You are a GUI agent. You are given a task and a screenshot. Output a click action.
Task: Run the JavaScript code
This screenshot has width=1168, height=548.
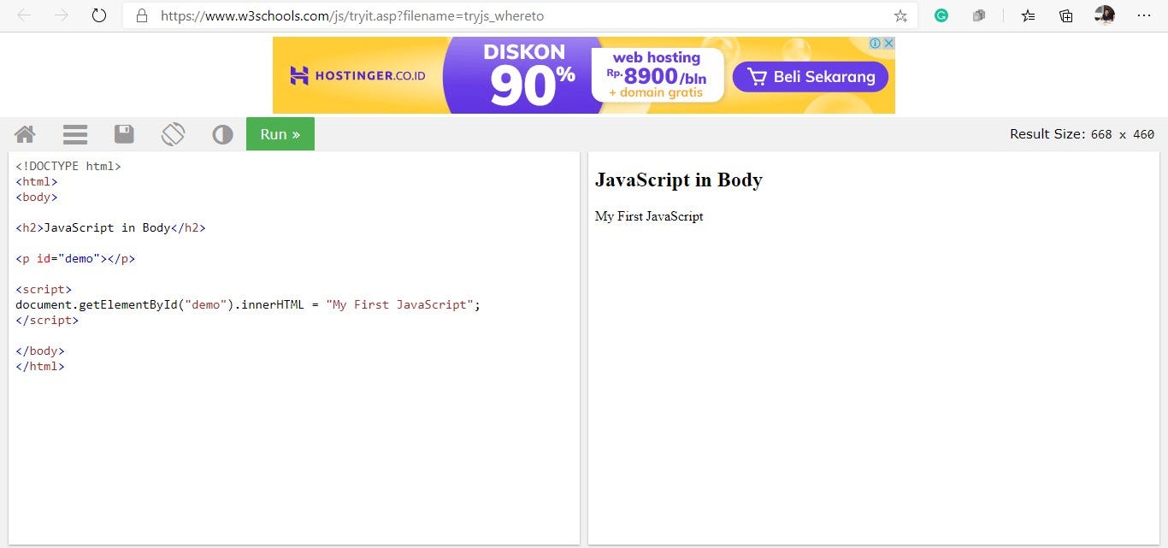click(x=280, y=133)
